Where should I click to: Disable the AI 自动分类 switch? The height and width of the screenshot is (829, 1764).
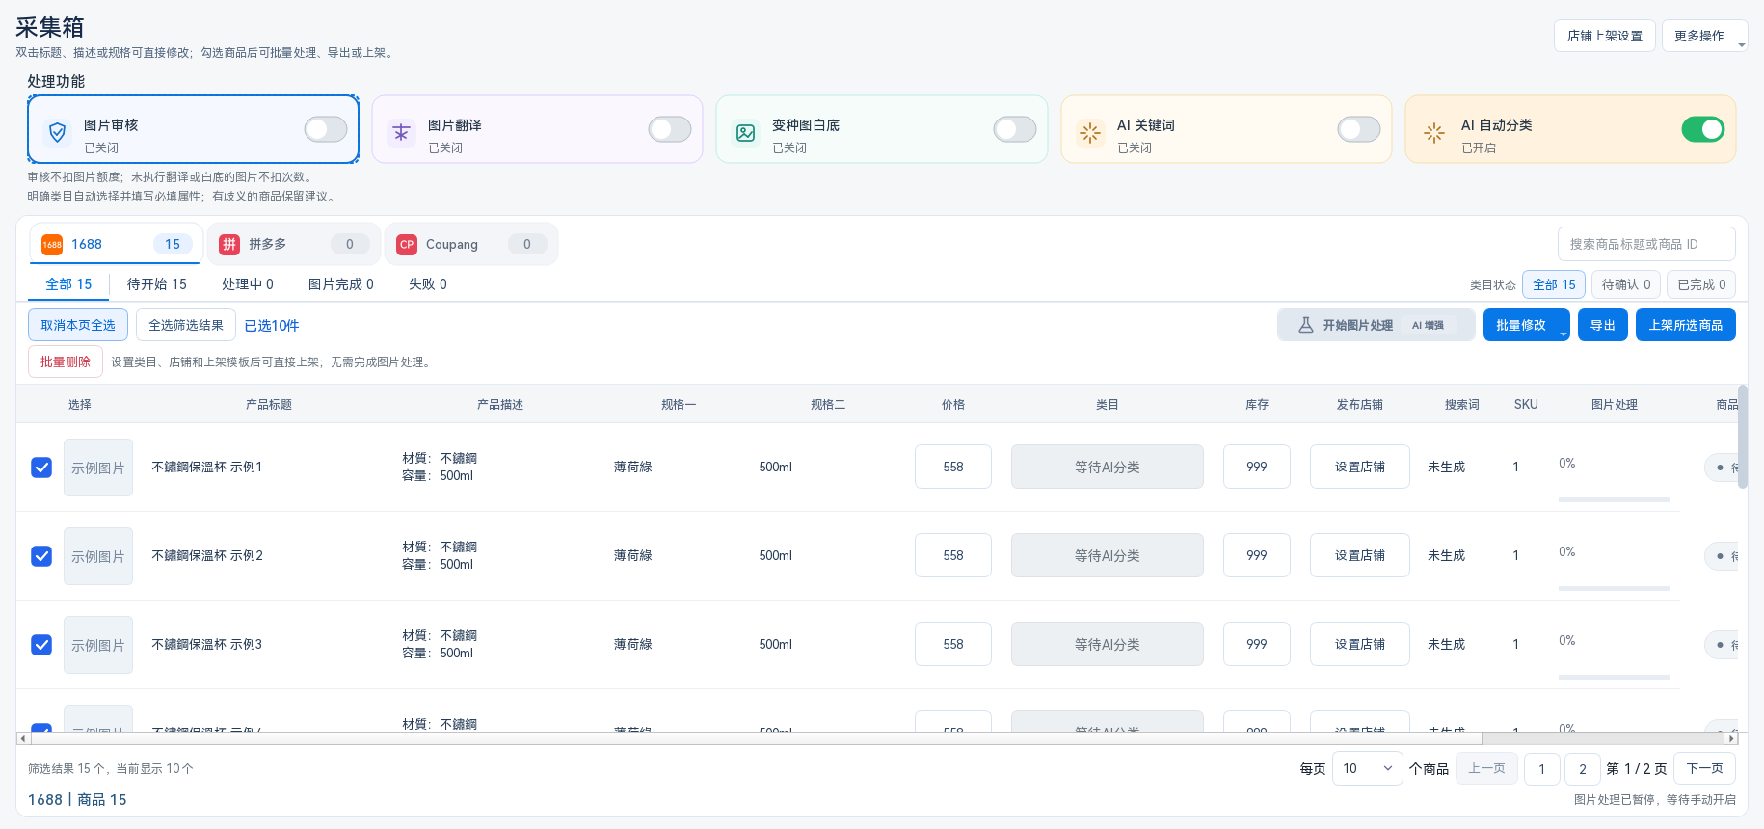click(1703, 129)
